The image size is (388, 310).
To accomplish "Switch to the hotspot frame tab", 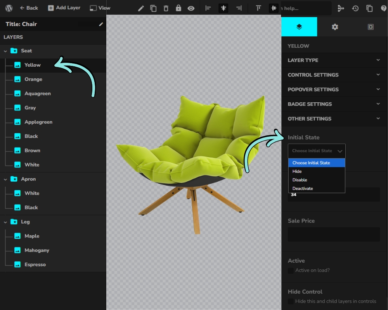I will click(x=371, y=27).
